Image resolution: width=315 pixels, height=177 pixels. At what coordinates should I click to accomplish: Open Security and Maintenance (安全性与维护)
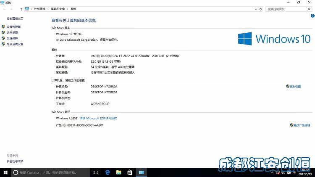(x=15, y=161)
